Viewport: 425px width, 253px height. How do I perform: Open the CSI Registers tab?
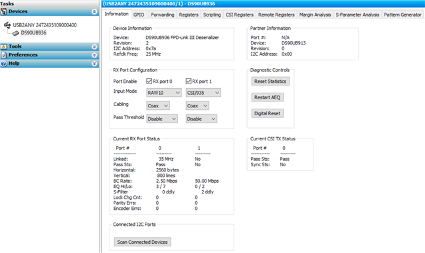(239, 15)
